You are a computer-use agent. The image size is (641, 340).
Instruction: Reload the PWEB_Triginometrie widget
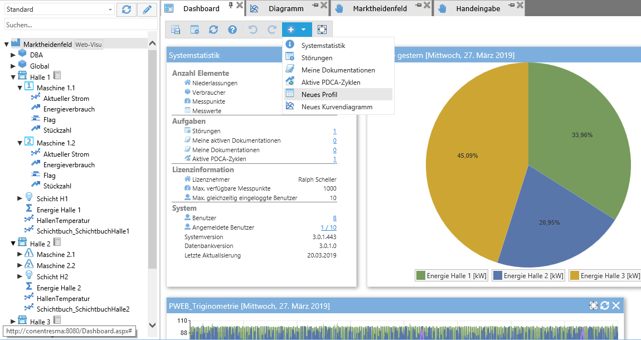point(605,305)
